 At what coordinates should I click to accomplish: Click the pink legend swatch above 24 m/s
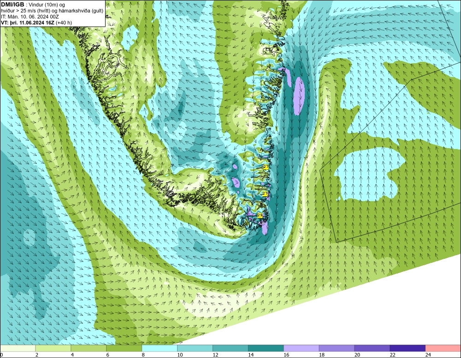tap(443, 348)
